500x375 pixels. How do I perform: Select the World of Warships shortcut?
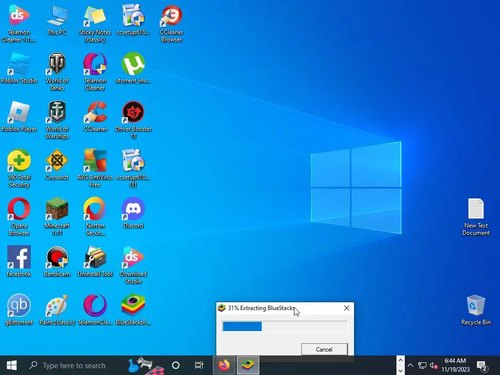[x=57, y=120]
